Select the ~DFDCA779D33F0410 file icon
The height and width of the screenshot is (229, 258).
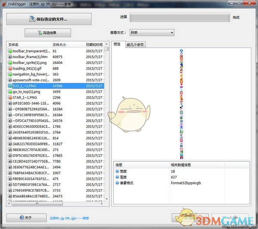tap(10, 121)
